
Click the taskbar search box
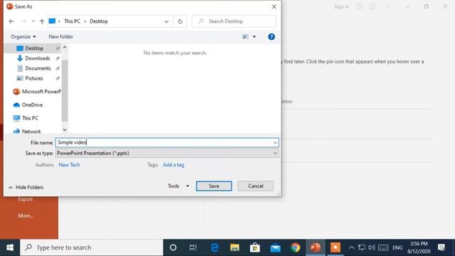92,247
